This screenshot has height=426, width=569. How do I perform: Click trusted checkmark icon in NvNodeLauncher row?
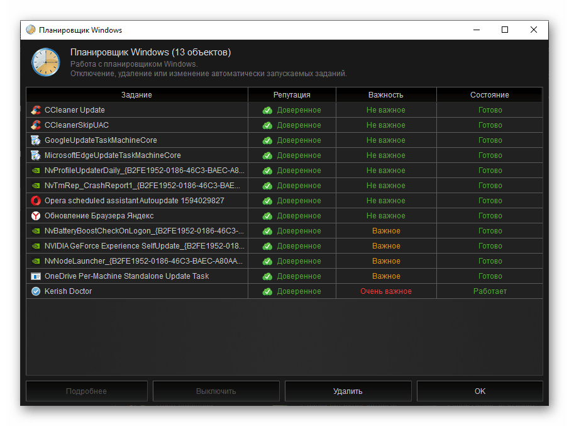click(x=267, y=262)
